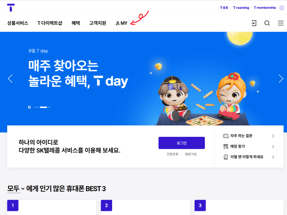
Task: Click the 자주 하는 질문 chat icon
Action: click(226, 136)
